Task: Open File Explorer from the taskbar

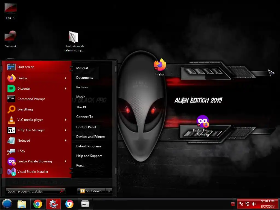Action: pyautogui.click(x=22, y=204)
